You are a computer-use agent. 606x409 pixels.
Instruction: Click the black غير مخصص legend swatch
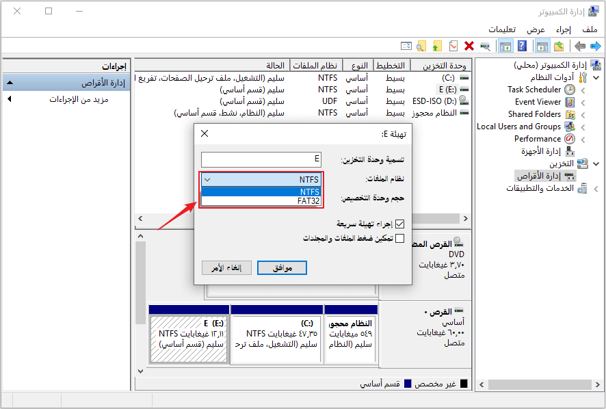tap(464, 384)
